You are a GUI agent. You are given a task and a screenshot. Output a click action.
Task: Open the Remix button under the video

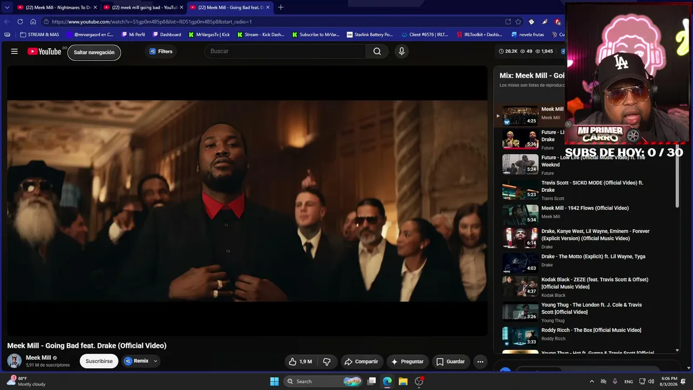tap(136, 361)
